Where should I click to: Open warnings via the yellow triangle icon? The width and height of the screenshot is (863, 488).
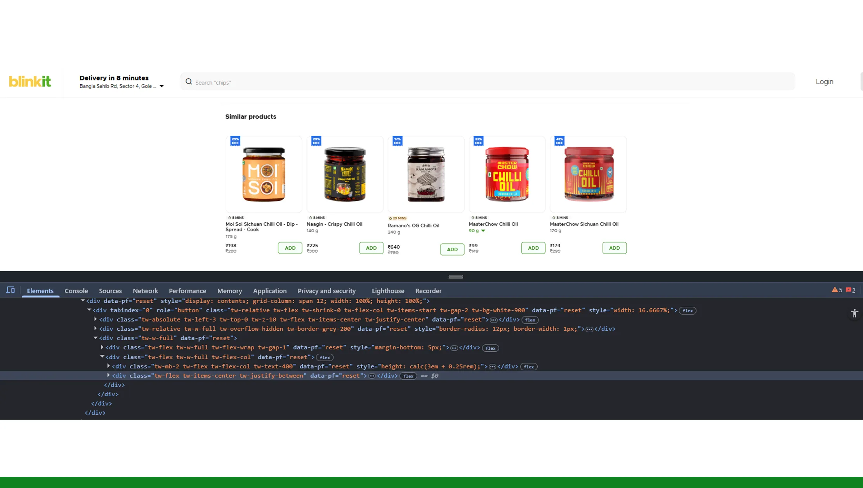pos(835,290)
